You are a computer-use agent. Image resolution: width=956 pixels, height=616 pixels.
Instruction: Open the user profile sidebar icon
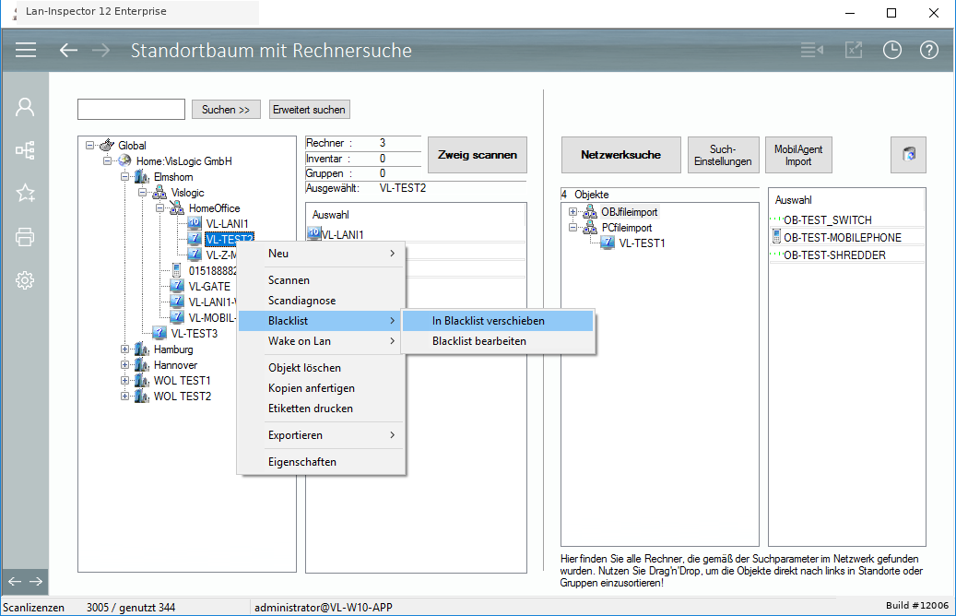(x=25, y=107)
